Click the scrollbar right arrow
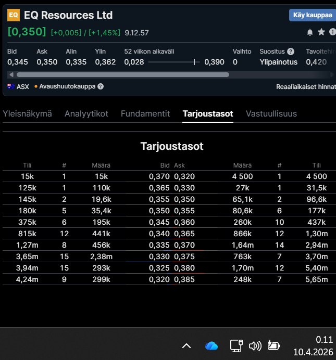 [332, 74]
